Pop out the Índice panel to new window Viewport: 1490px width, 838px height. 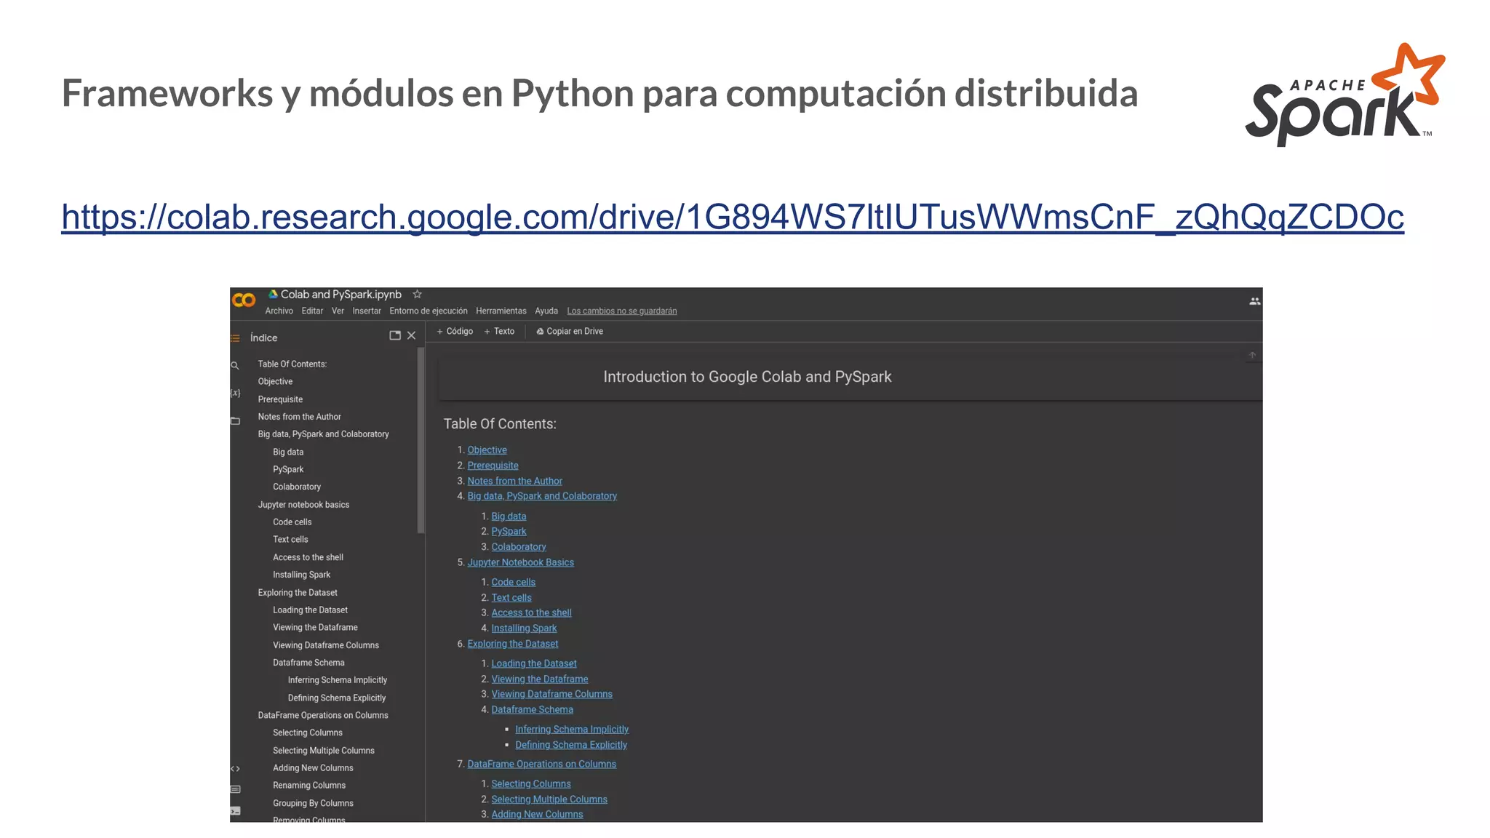pos(395,335)
